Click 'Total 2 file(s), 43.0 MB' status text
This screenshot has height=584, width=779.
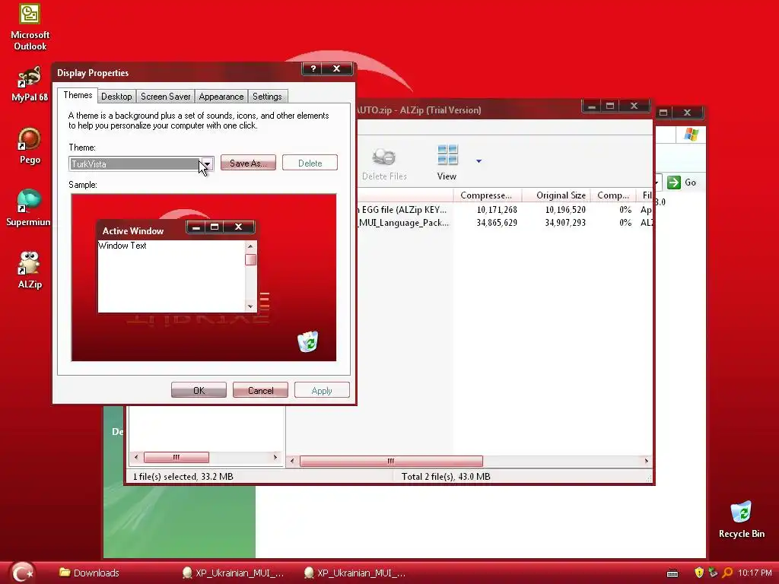(446, 476)
